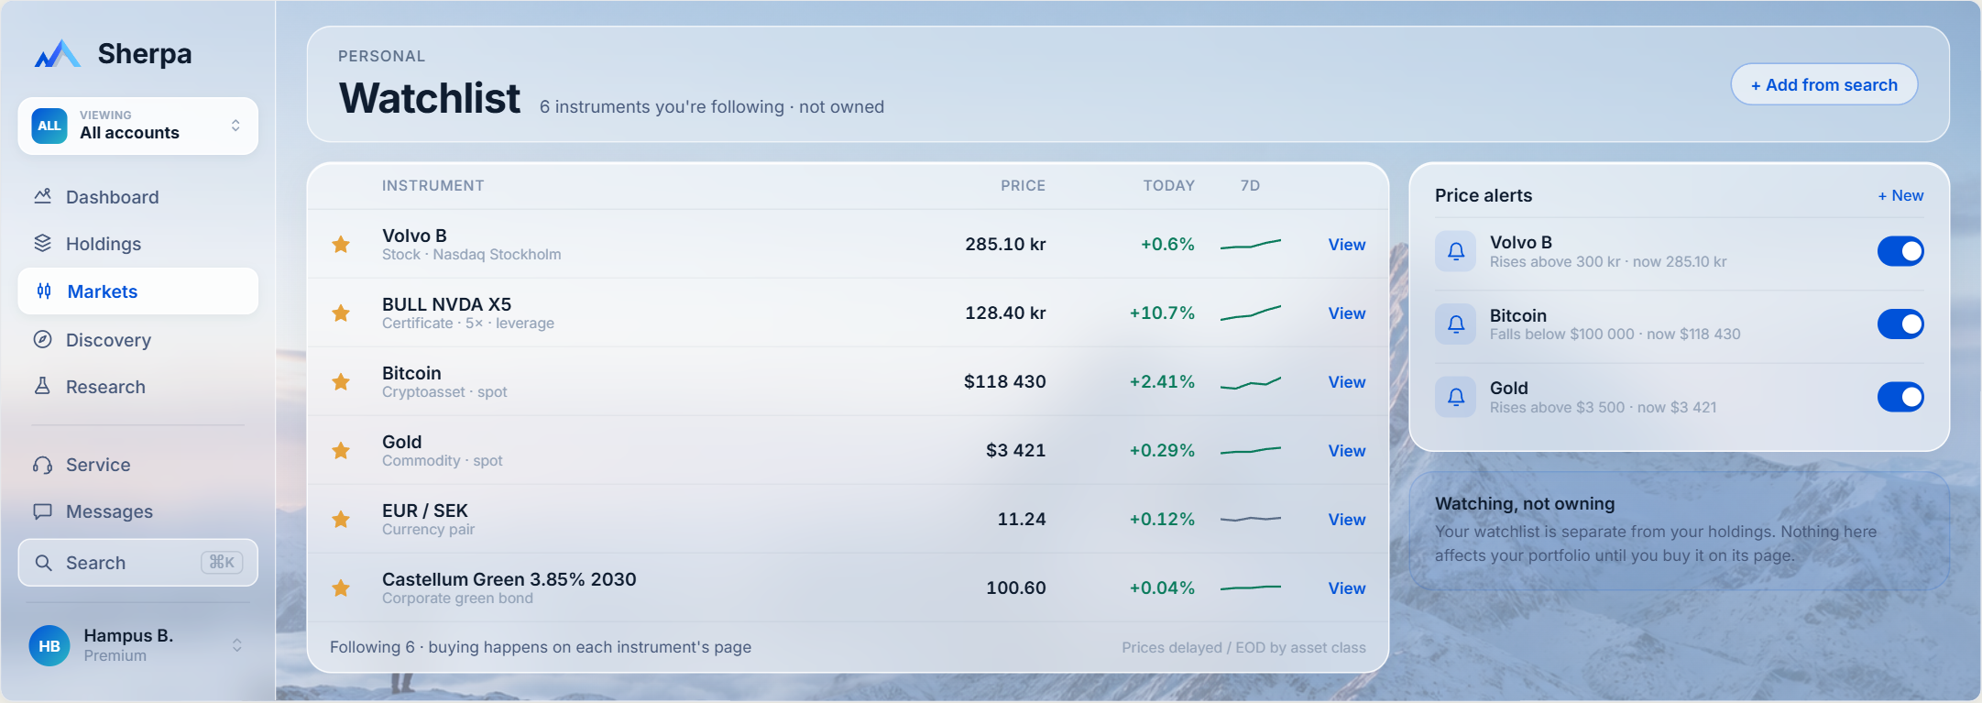1982x703 pixels.
Task: Unstar Gold from watchlist
Action: [341, 450]
